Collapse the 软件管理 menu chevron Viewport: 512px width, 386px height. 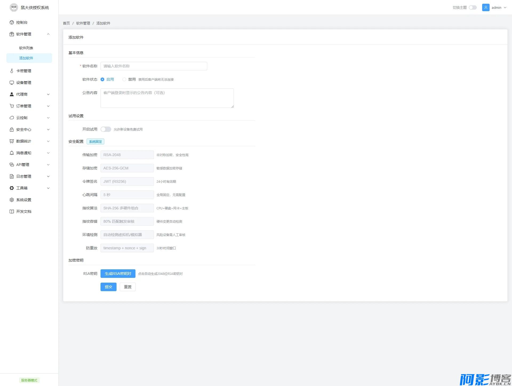[48, 34]
